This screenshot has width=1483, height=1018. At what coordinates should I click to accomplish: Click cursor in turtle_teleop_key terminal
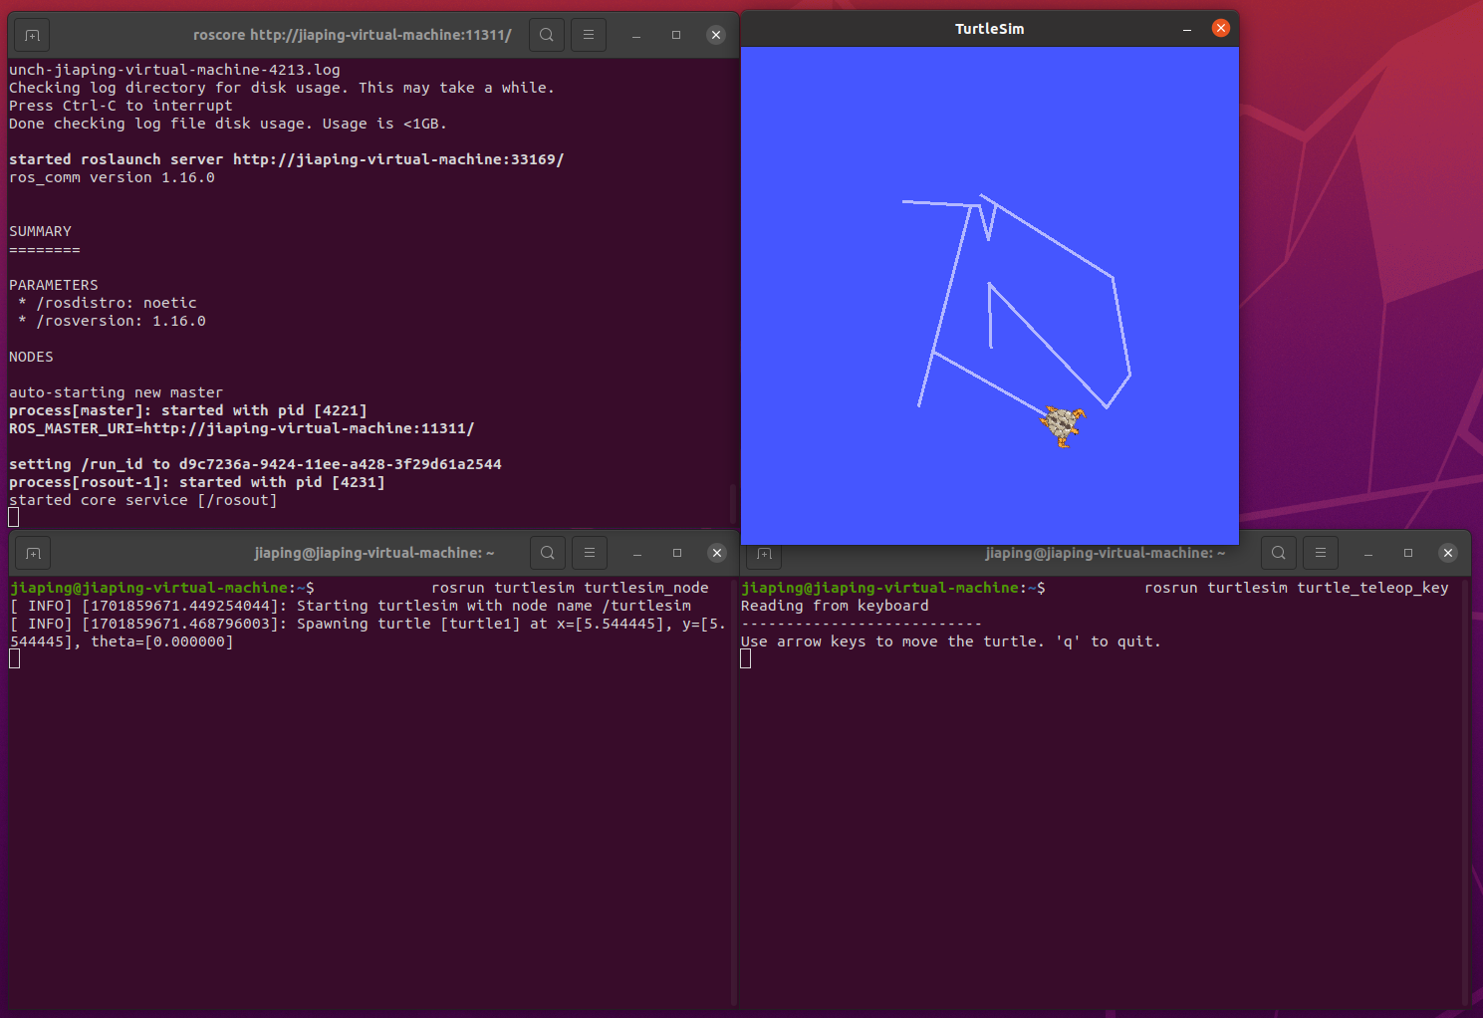[x=746, y=658]
